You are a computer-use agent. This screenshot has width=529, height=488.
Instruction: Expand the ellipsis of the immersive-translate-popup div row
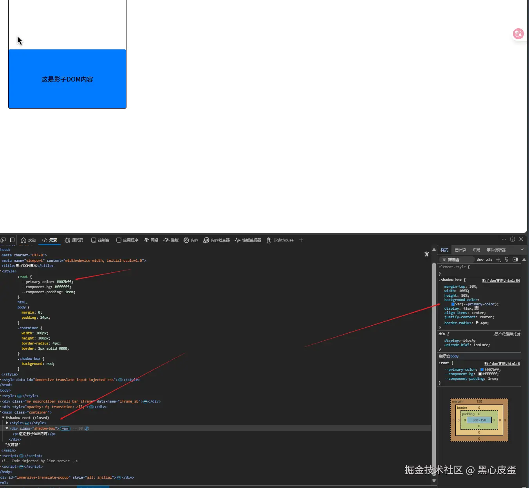(x=119, y=477)
